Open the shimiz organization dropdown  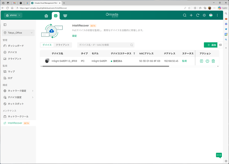[x=13, y=15]
